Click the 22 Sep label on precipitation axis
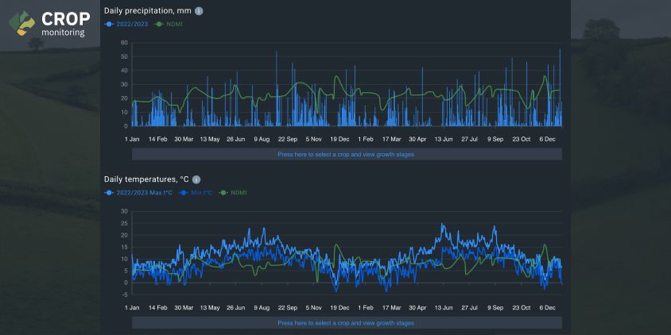This screenshot has height=335, width=671. [x=288, y=139]
